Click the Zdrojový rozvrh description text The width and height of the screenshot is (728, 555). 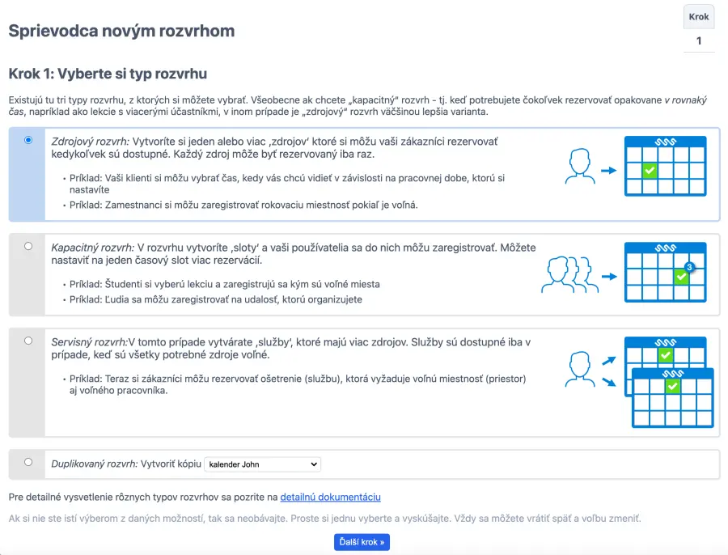click(x=275, y=148)
